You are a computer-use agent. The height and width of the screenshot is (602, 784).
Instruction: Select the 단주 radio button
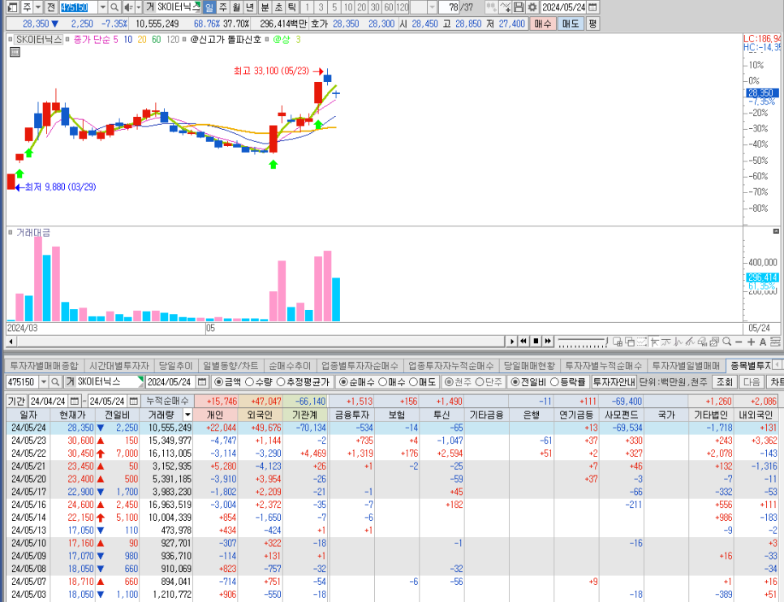coord(479,382)
